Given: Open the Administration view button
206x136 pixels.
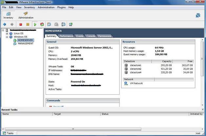Looking at the screenshot, I should pos(26,15).
